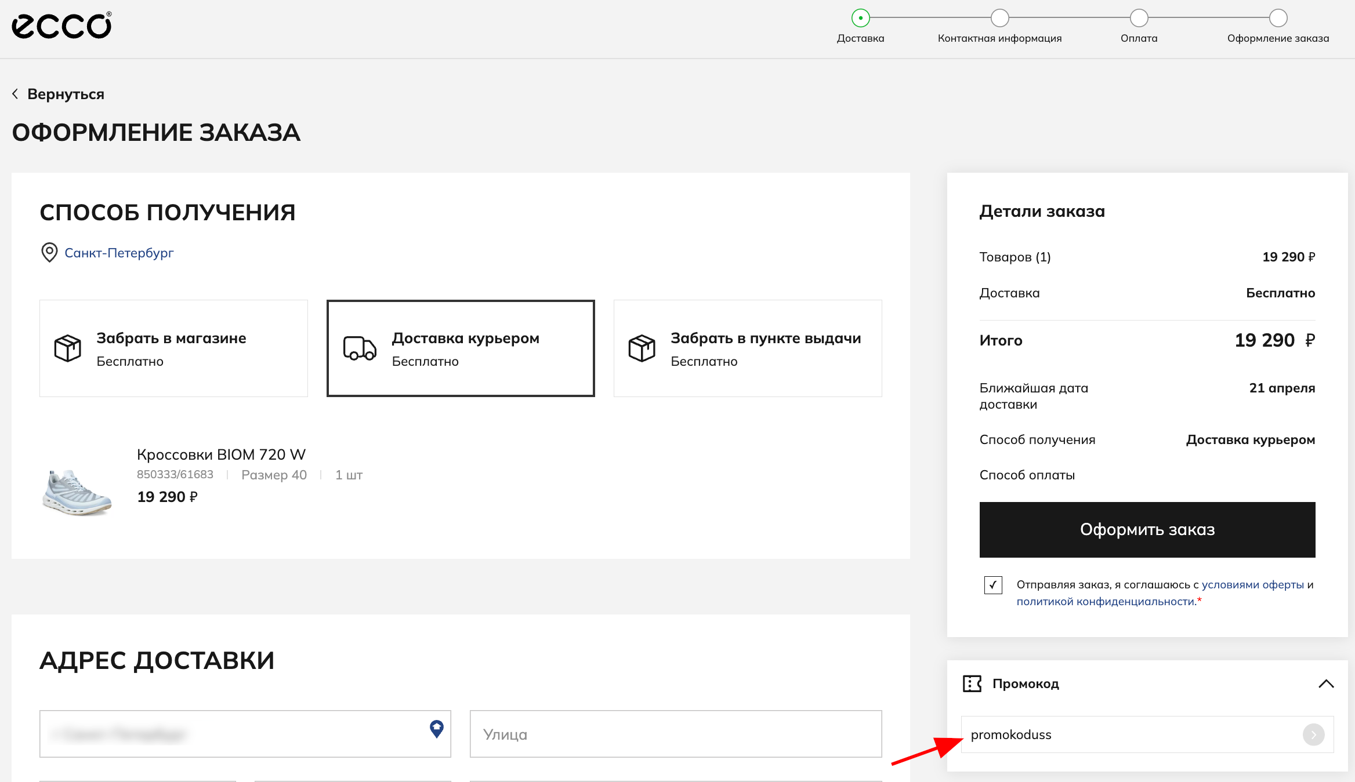Screen dimensions: 1355x782
Task: Click the BIOM 720 W sneaker thumbnail
Action: pyautogui.click(x=77, y=492)
